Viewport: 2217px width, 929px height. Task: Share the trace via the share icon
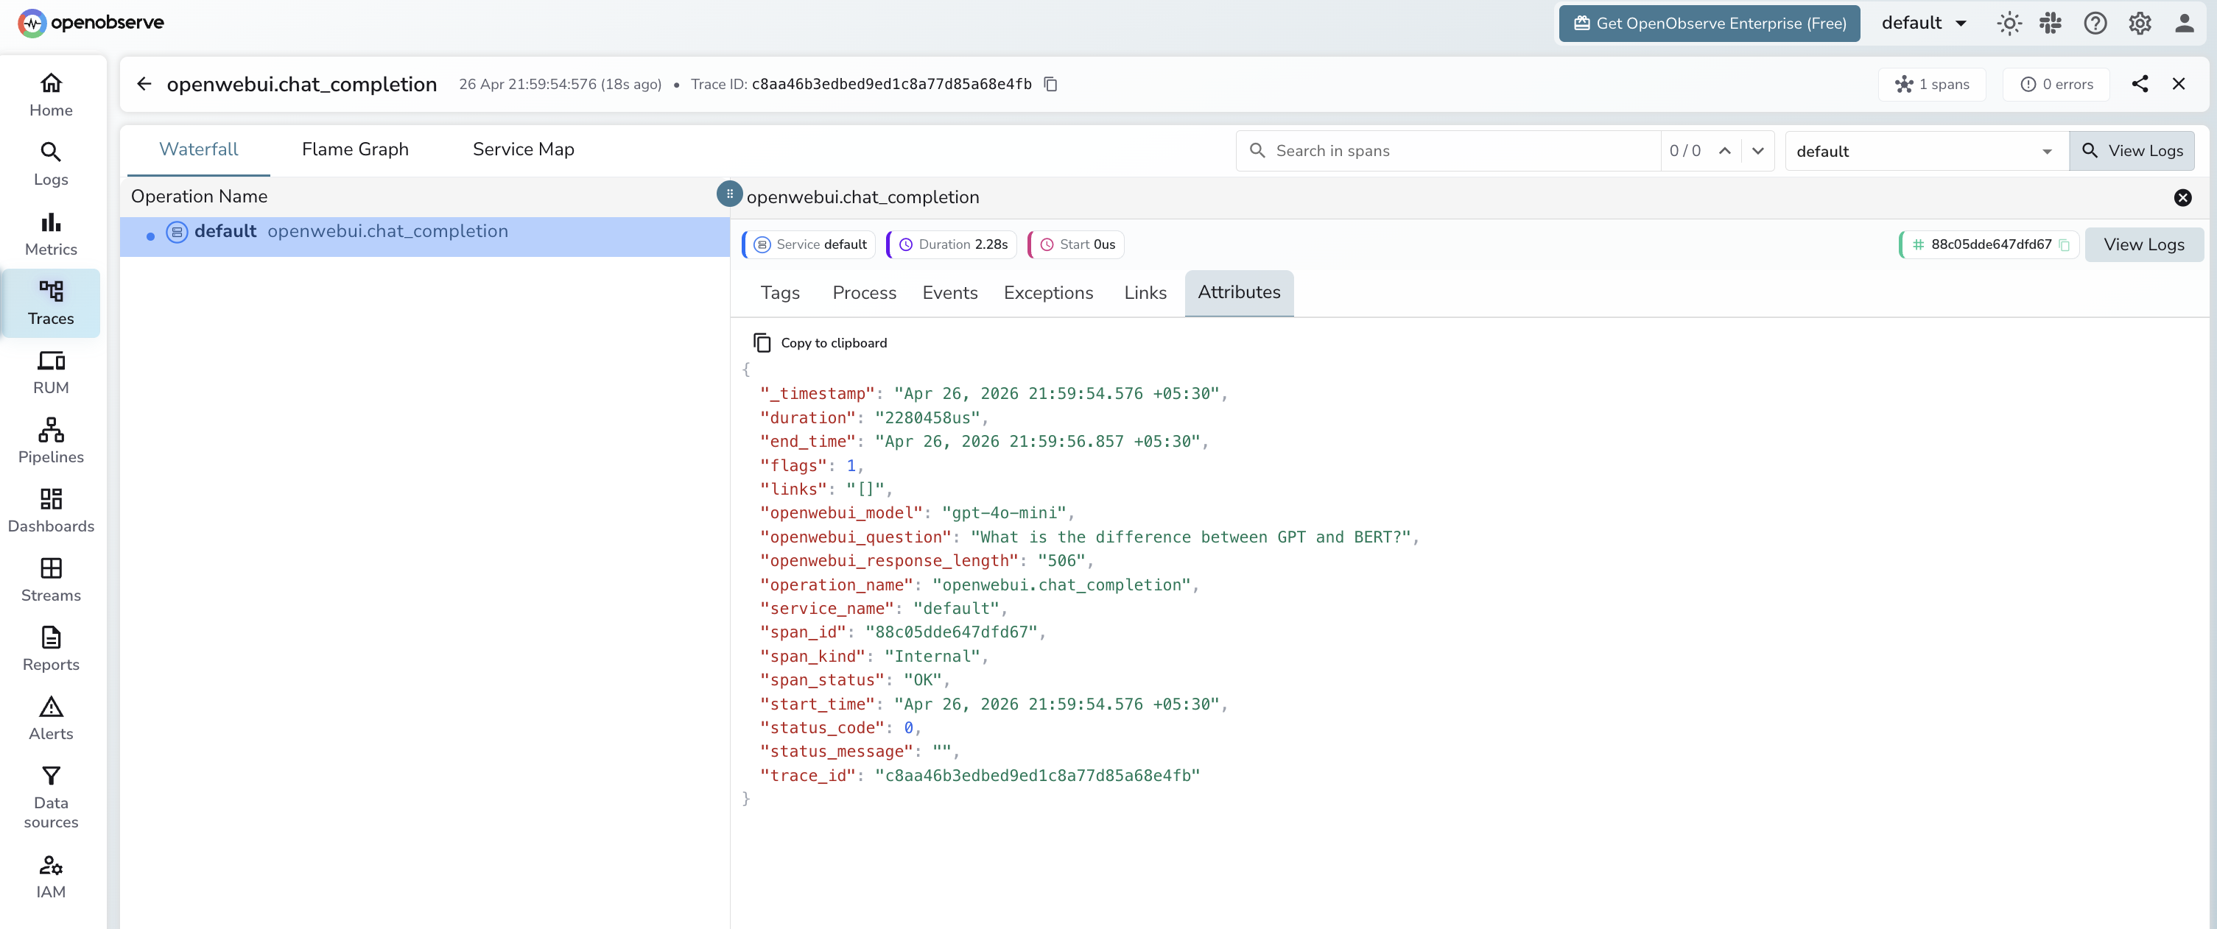[x=2141, y=83]
